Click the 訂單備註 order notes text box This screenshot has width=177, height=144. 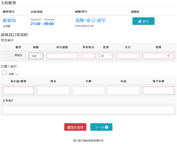tap(88, 110)
